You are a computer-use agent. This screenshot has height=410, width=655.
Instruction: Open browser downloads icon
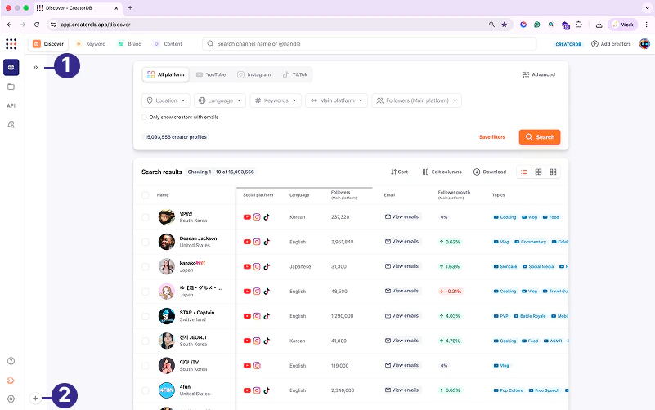(599, 25)
